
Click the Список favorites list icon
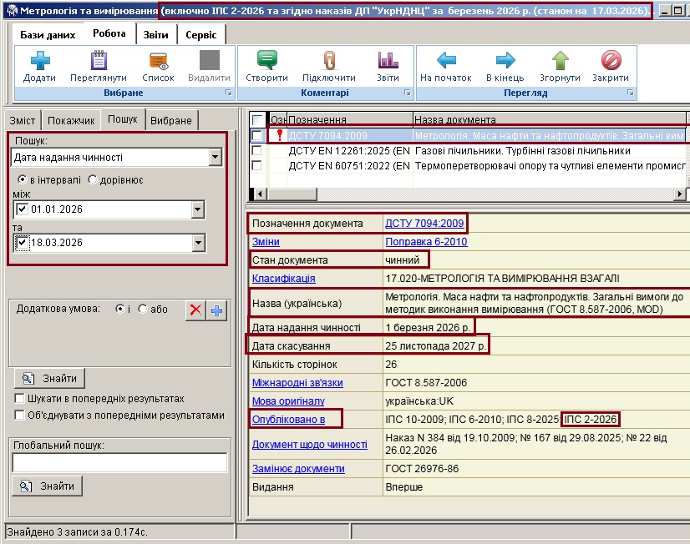coord(158,62)
